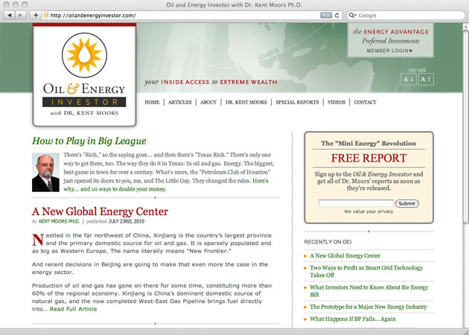Open 'The Prototype for a Major New Energy Industry'
This screenshot has width=469, height=335.
368,307
